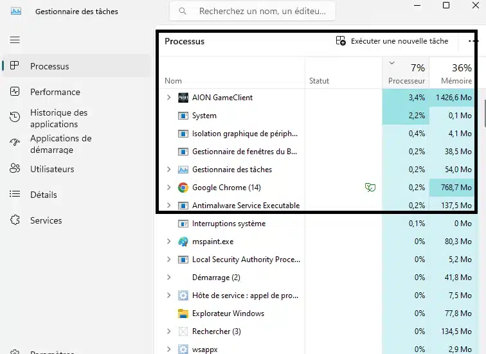Open Historique des applications page
The width and height of the screenshot is (486, 354).
(76, 118)
